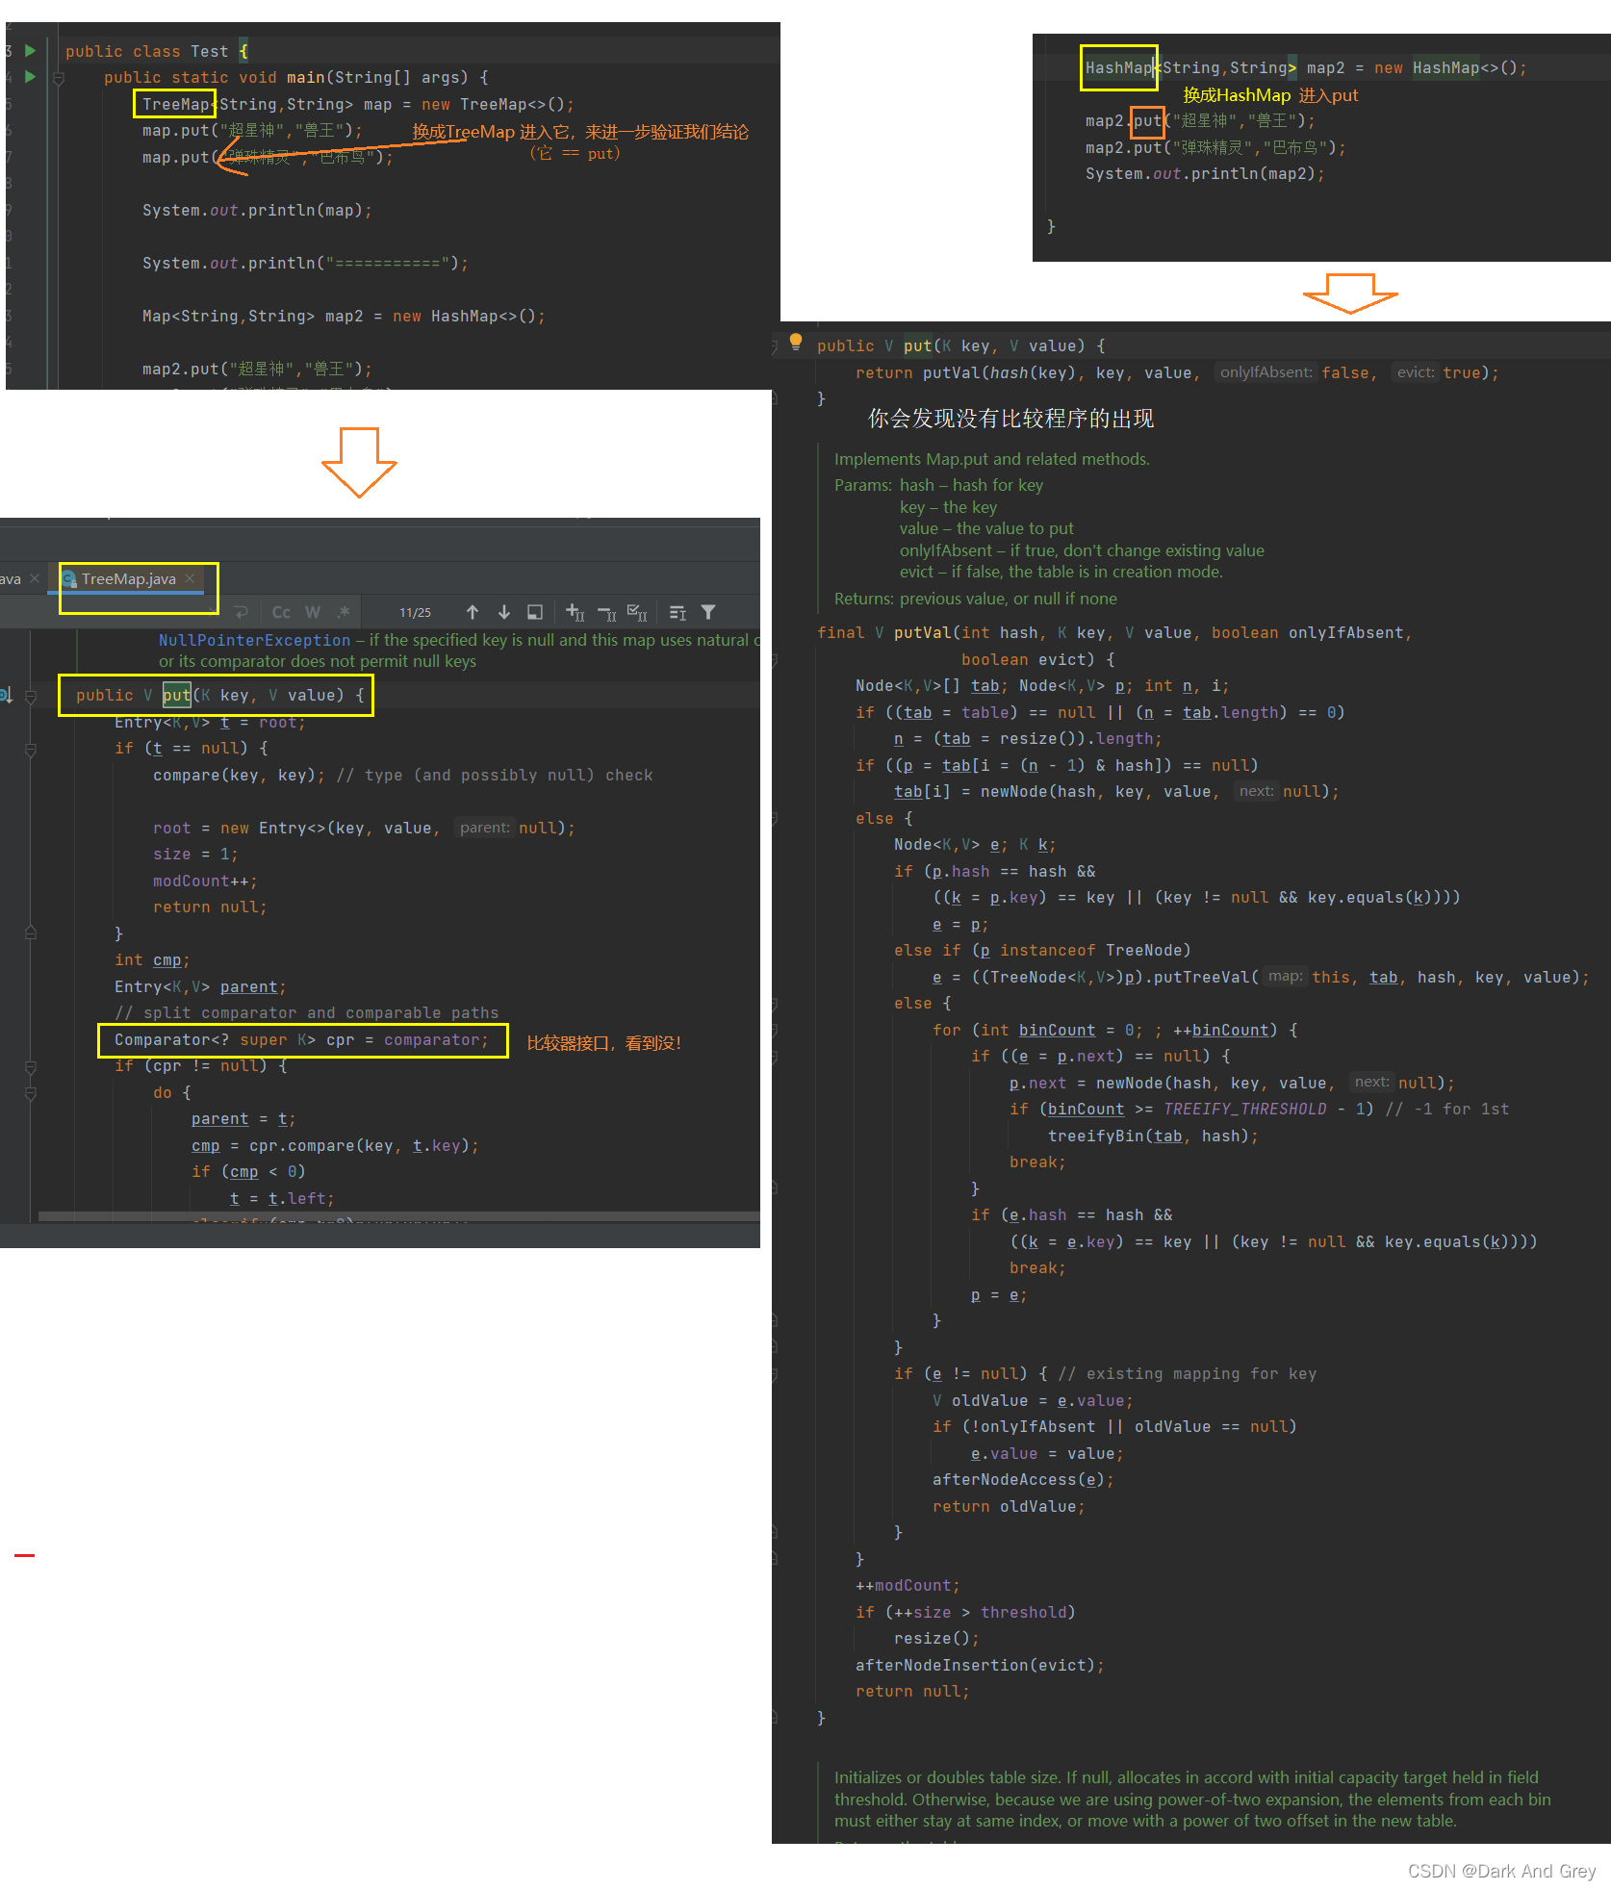
Task: Close the TreeMap.java tab
Action: 190,578
